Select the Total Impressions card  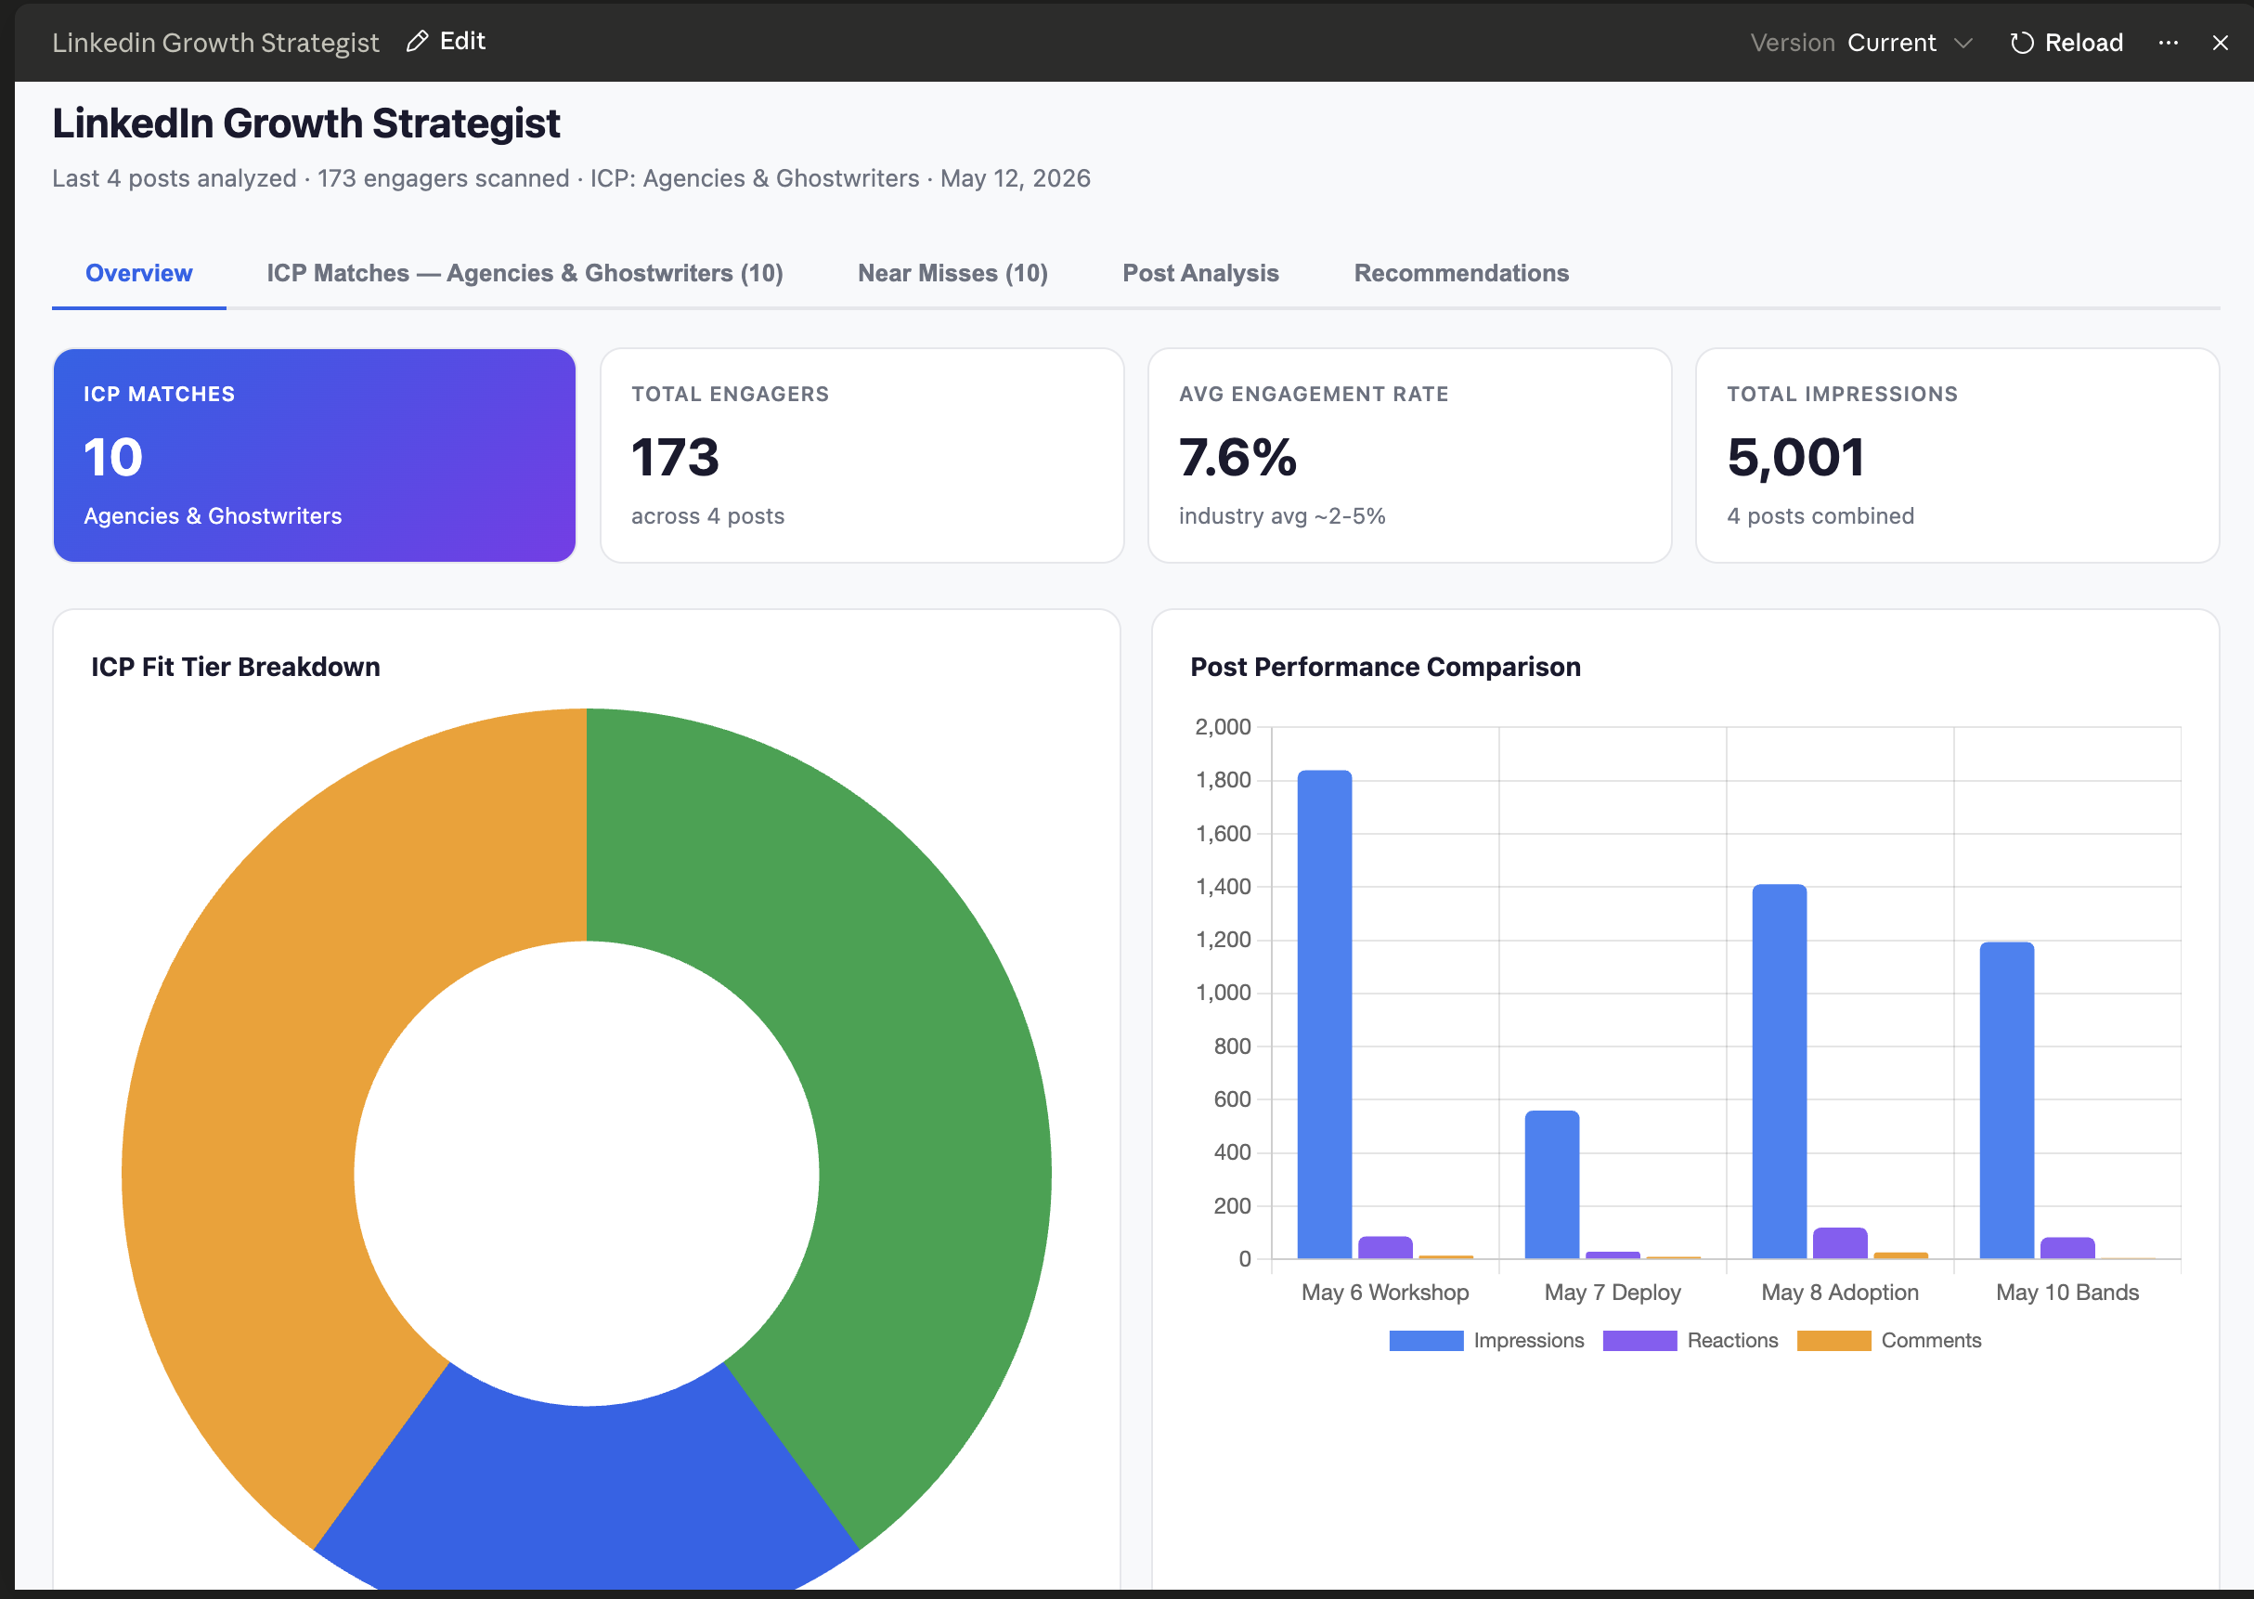pyautogui.click(x=1957, y=455)
